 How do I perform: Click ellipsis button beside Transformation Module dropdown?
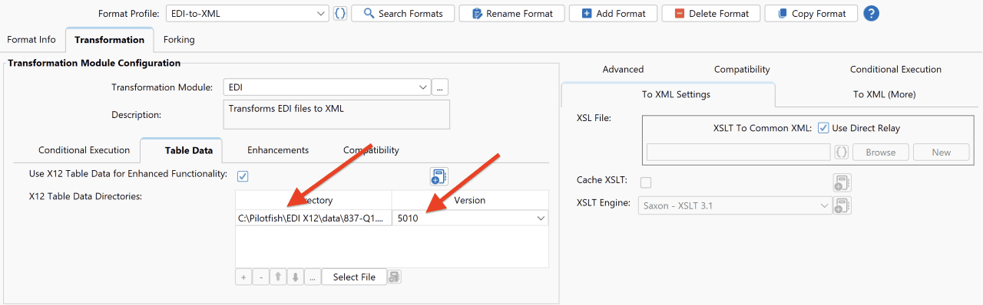pyautogui.click(x=439, y=87)
